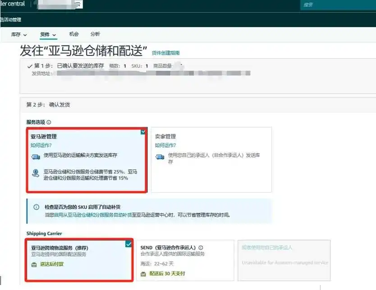Select the SEND (亚马逊合作承运人) carrier card
The width and height of the screenshot is (376, 290).
point(185,260)
